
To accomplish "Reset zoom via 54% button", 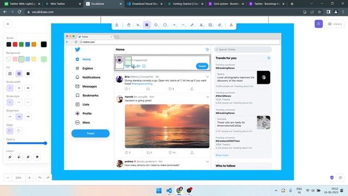I will (18, 177).
